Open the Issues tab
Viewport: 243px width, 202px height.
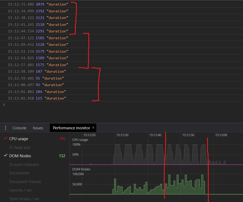tap(38, 128)
